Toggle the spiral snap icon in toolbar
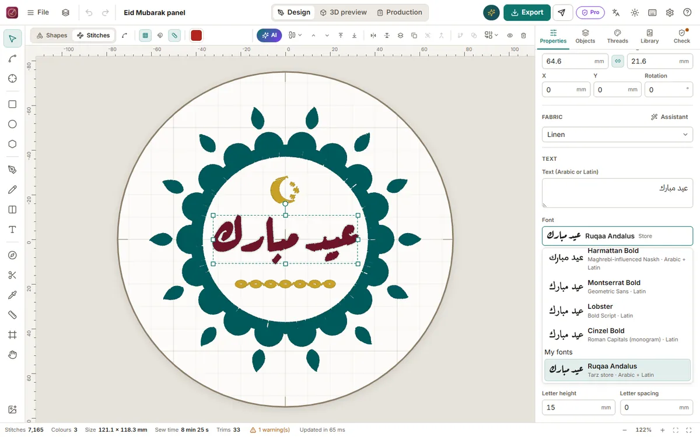 [x=160, y=36]
